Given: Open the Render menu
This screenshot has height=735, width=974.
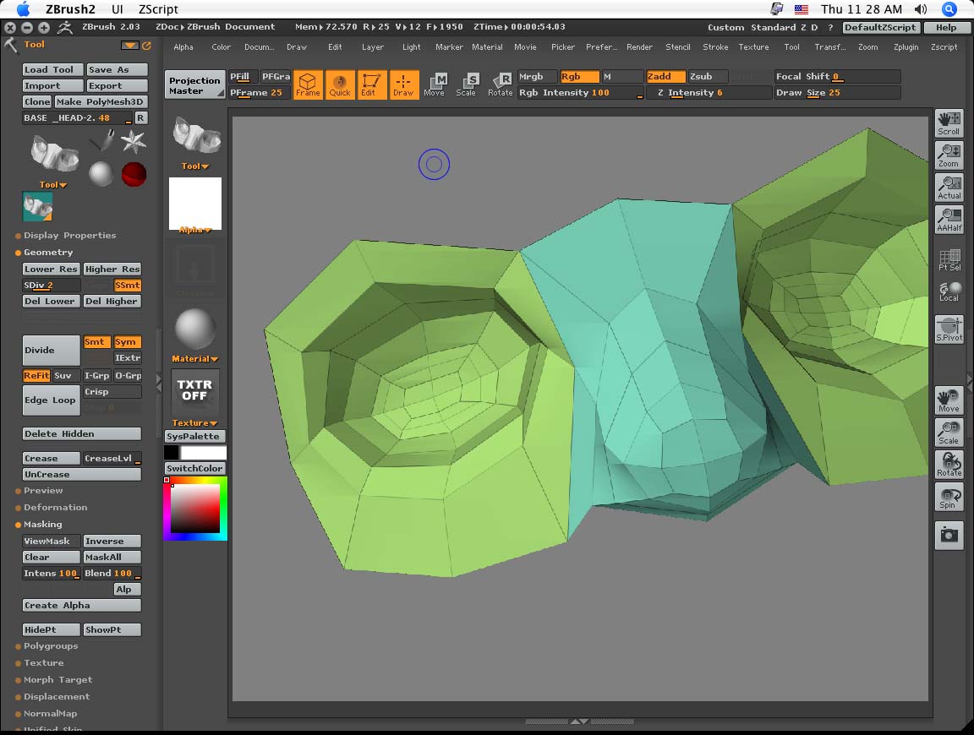Looking at the screenshot, I should point(639,47).
